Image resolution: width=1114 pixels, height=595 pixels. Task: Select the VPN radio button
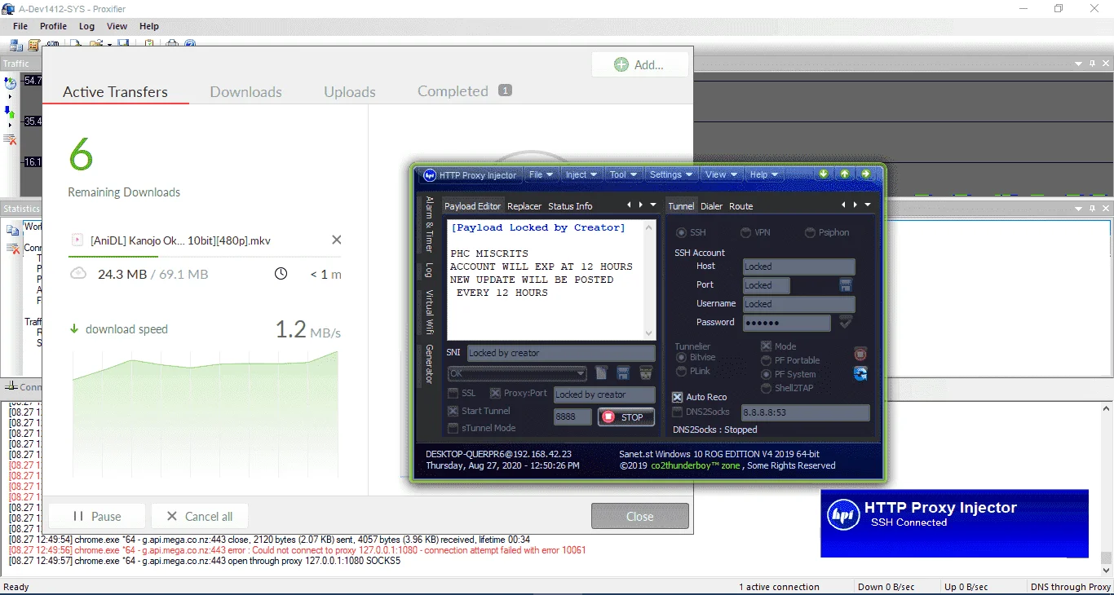(745, 232)
